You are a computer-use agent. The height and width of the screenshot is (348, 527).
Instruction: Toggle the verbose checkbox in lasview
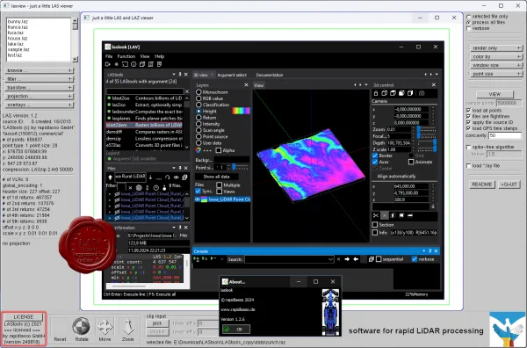tap(468, 28)
